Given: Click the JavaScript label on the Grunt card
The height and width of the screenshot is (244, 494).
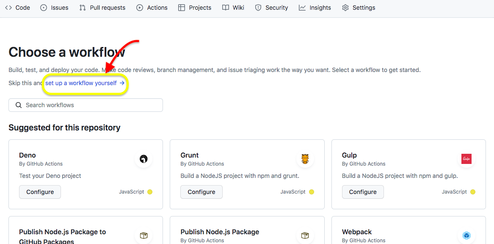Looking at the screenshot, I should pyautogui.click(x=293, y=191).
